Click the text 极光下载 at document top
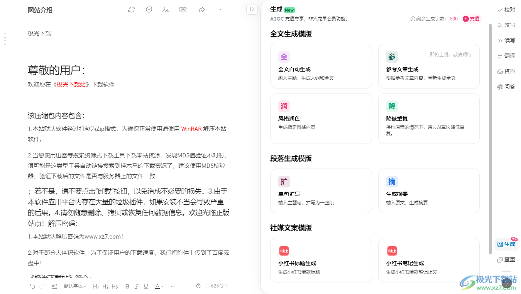Screen dimensions: 521x294 click(39, 33)
